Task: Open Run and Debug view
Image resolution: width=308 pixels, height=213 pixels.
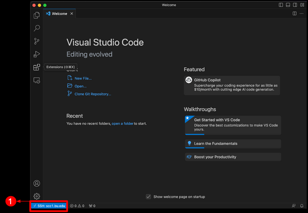Action: (x=36, y=54)
